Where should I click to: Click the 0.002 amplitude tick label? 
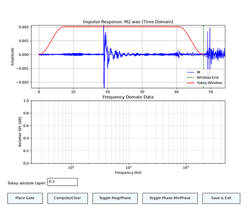click(24, 27)
